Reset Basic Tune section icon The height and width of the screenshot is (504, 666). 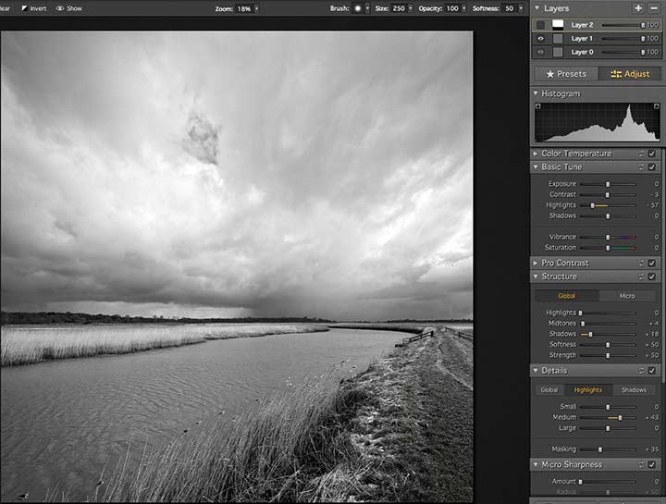[x=641, y=167]
